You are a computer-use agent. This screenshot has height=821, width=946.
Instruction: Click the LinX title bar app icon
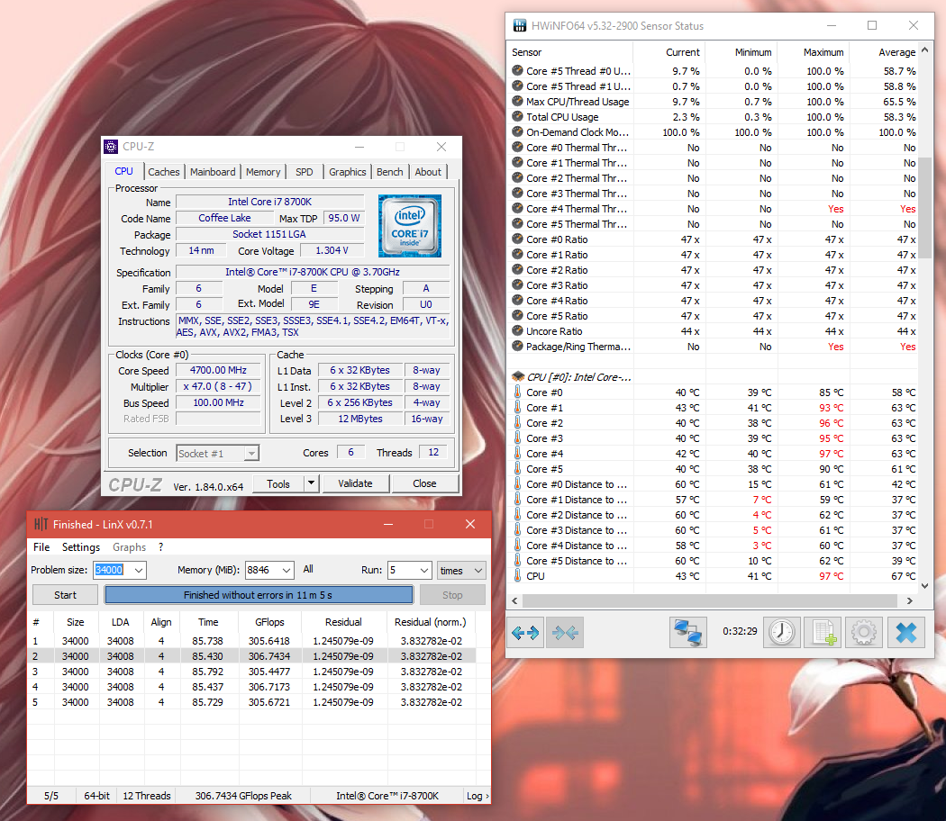point(41,525)
